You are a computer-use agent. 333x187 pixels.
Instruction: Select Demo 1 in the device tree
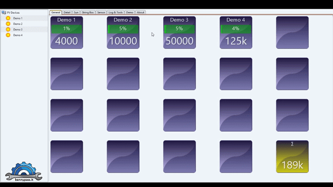pyautogui.click(x=18, y=18)
